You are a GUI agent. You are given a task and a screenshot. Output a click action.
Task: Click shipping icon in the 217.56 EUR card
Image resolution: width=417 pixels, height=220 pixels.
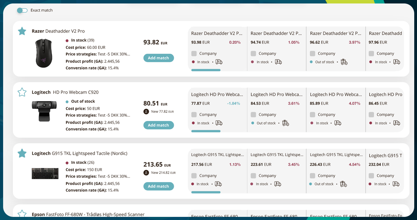[218, 184]
